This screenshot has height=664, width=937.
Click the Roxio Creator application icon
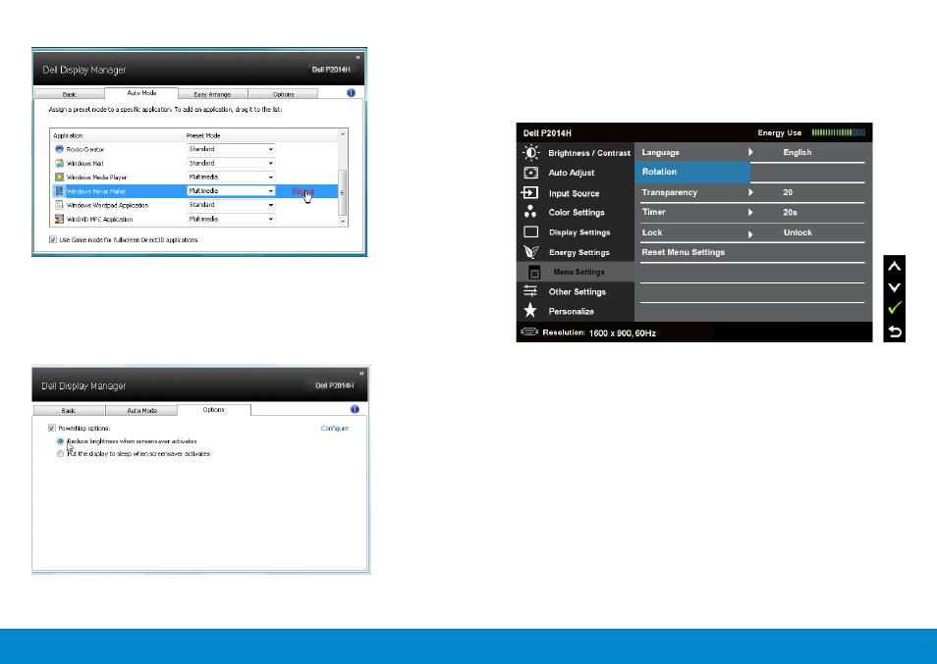click(59, 149)
